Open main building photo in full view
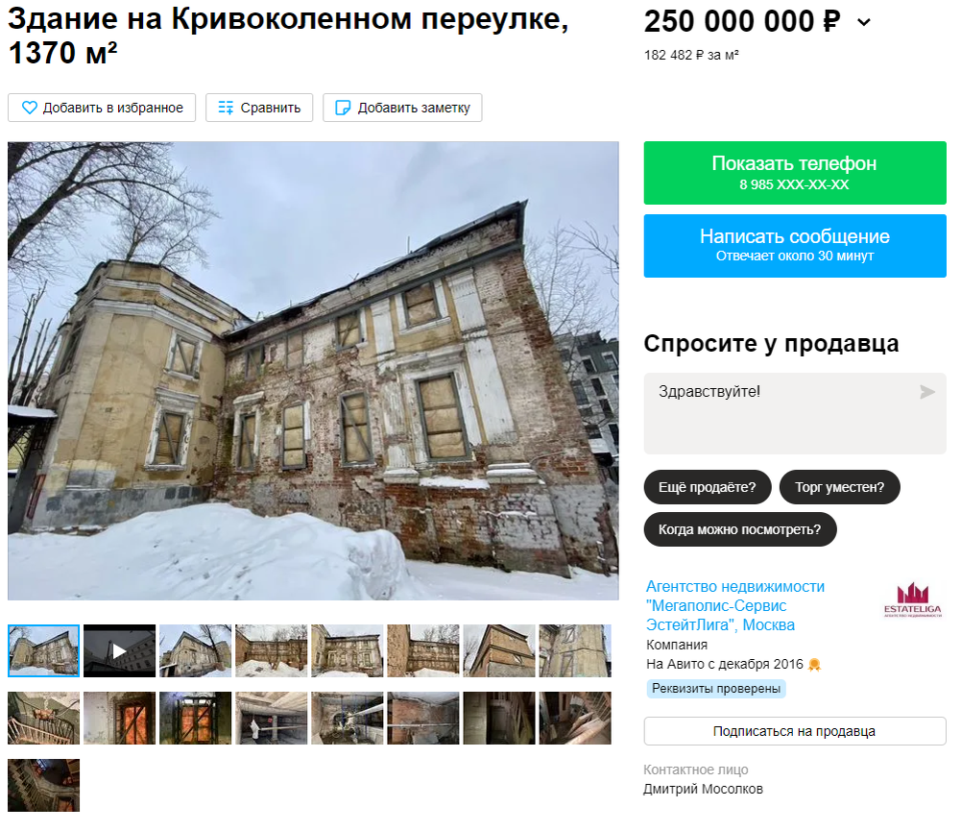The image size is (961, 831). 313,371
